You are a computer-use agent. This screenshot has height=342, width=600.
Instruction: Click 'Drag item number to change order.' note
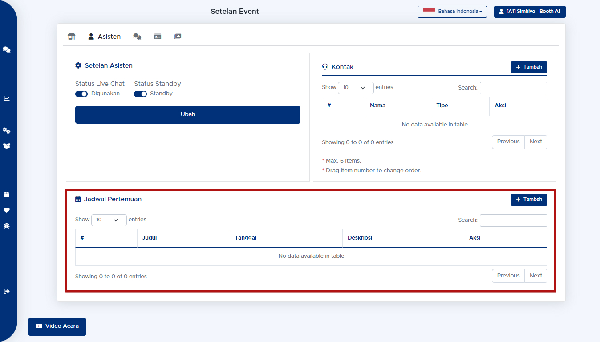pyautogui.click(x=373, y=171)
